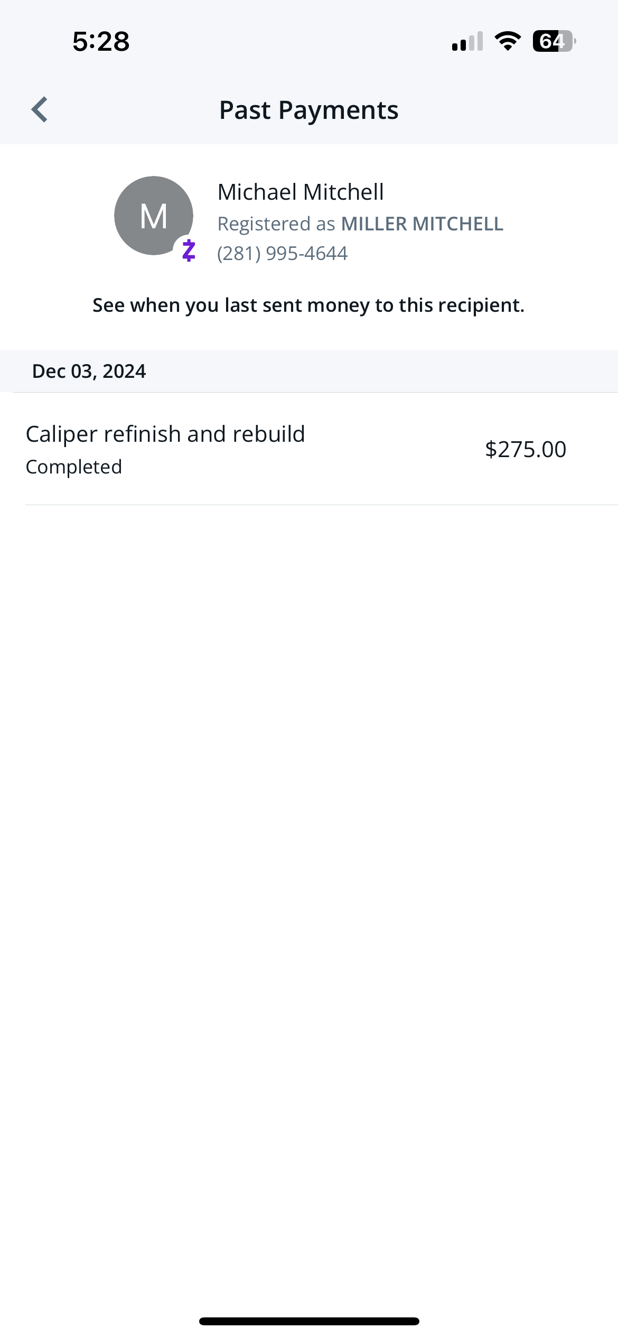Tap the battery indicator showing 64

(x=554, y=41)
